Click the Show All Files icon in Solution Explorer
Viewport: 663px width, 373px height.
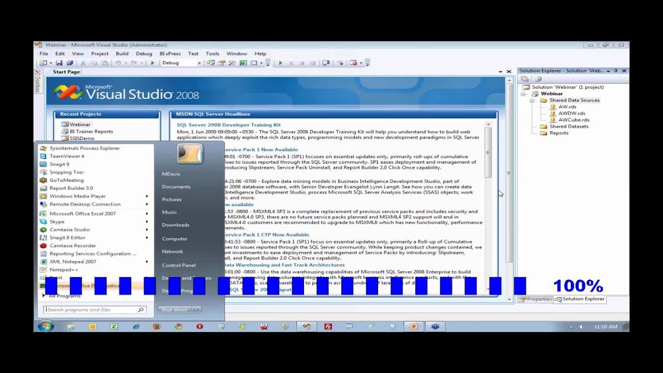tap(538, 79)
